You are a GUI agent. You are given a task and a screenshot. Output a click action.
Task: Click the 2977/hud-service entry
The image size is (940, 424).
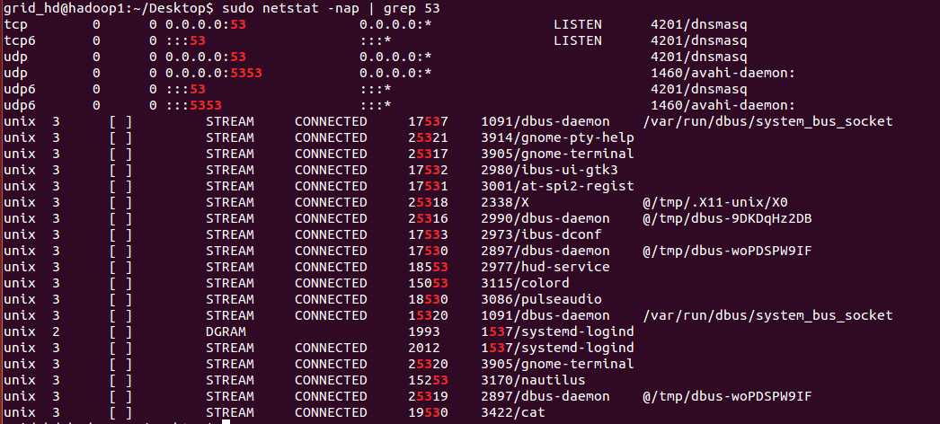pos(545,267)
